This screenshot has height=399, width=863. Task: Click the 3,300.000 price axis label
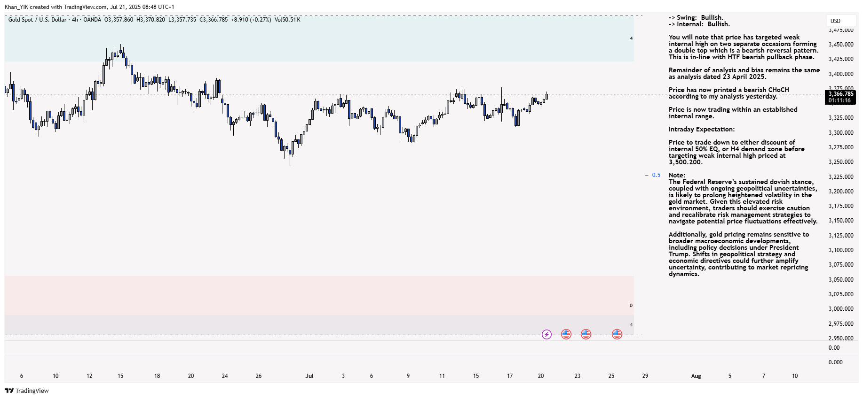pos(841,133)
